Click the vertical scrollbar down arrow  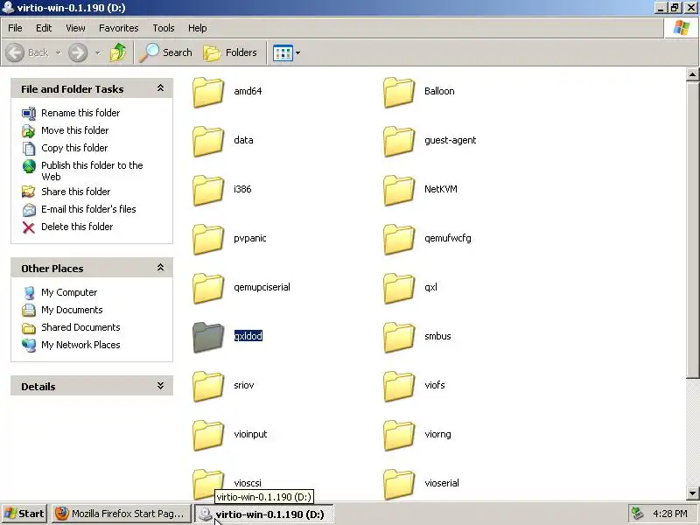pyautogui.click(x=692, y=493)
